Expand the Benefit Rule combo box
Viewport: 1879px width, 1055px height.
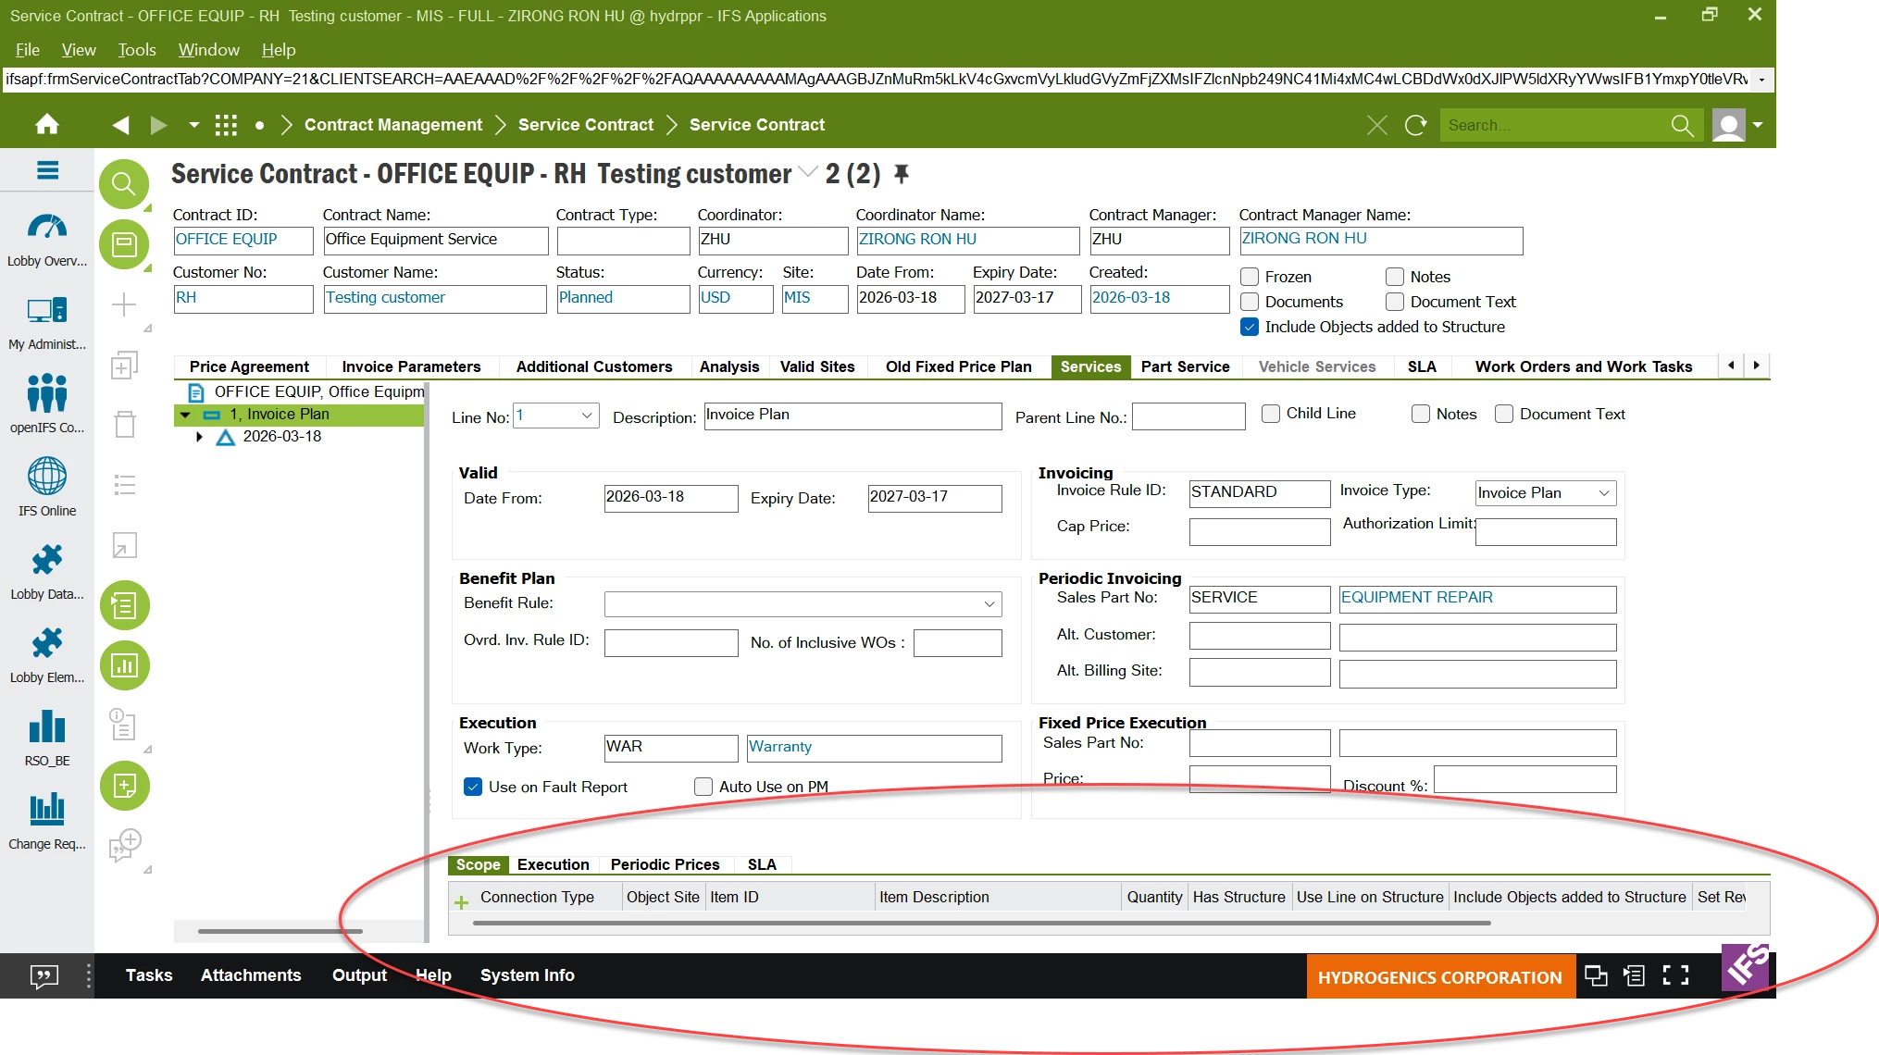tap(989, 604)
